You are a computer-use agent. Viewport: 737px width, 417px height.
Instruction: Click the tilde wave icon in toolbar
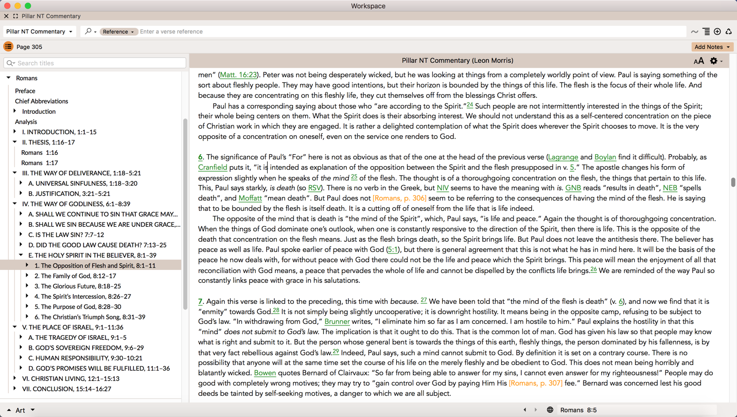pyautogui.click(x=694, y=32)
